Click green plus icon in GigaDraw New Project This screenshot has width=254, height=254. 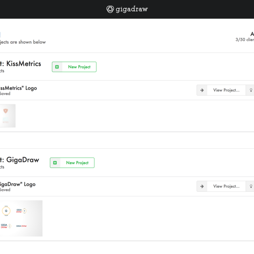[x=55, y=163]
